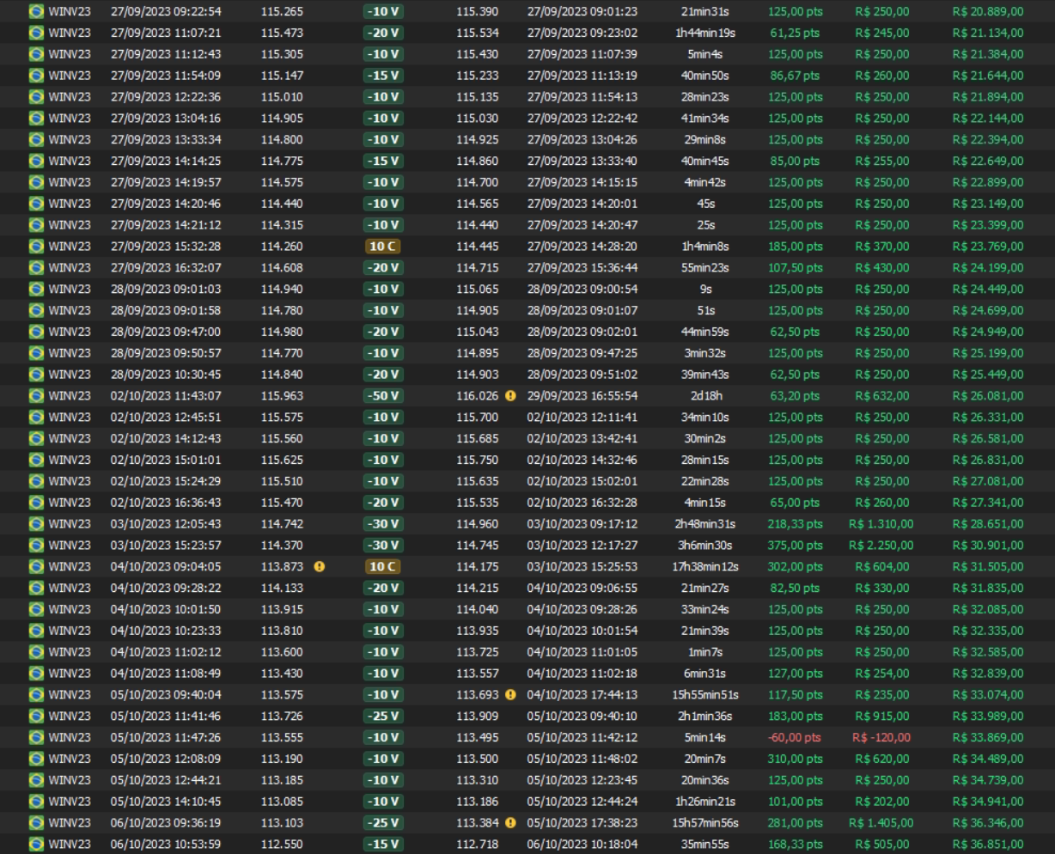Click the flag icon on the 06/10/2023 10:53:59 row
1055x854 pixels.
pyautogui.click(x=36, y=845)
